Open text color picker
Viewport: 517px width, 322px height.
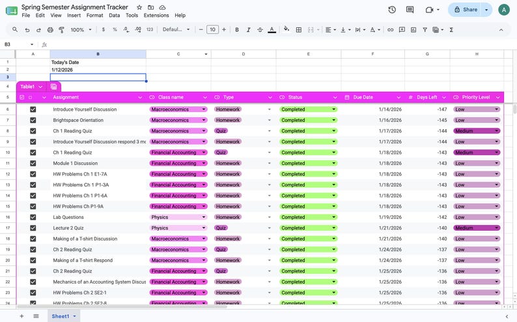tap(272, 30)
